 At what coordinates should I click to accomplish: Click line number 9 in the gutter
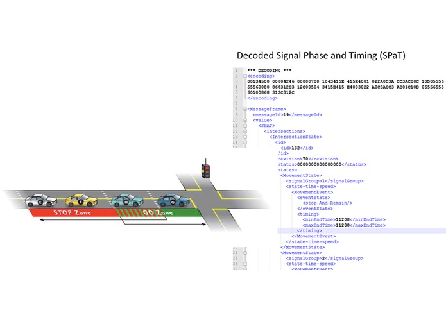click(236, 115)
